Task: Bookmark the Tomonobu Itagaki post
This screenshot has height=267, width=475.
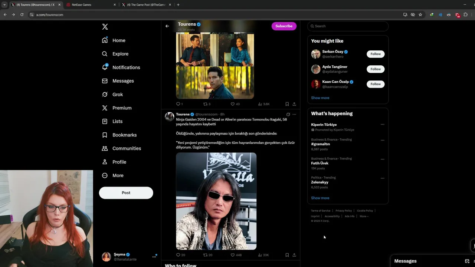Action: pyautogui.click(x=287, y=255)
